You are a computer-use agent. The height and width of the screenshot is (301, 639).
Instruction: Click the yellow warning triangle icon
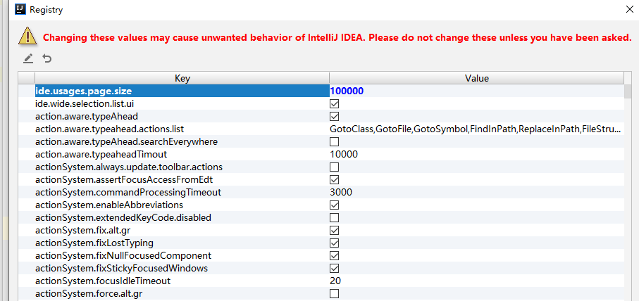(x=27, y=35)
